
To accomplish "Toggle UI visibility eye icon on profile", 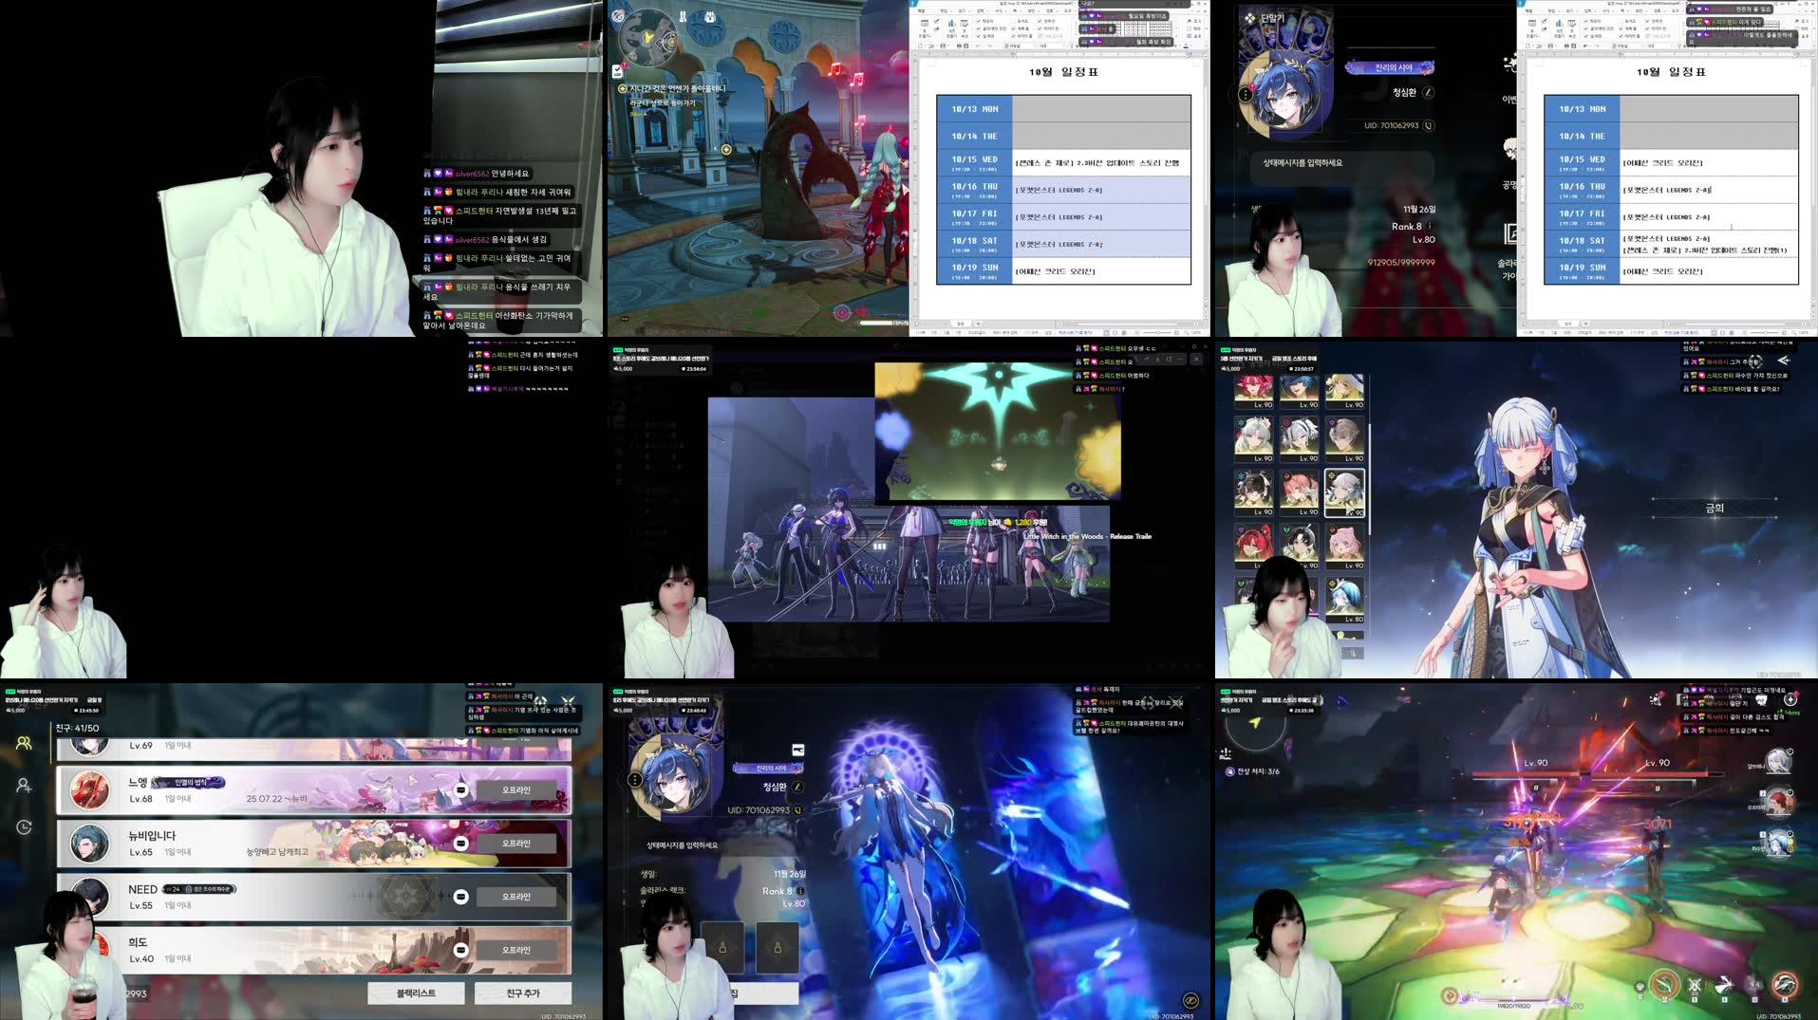I will point(1190,1000).
